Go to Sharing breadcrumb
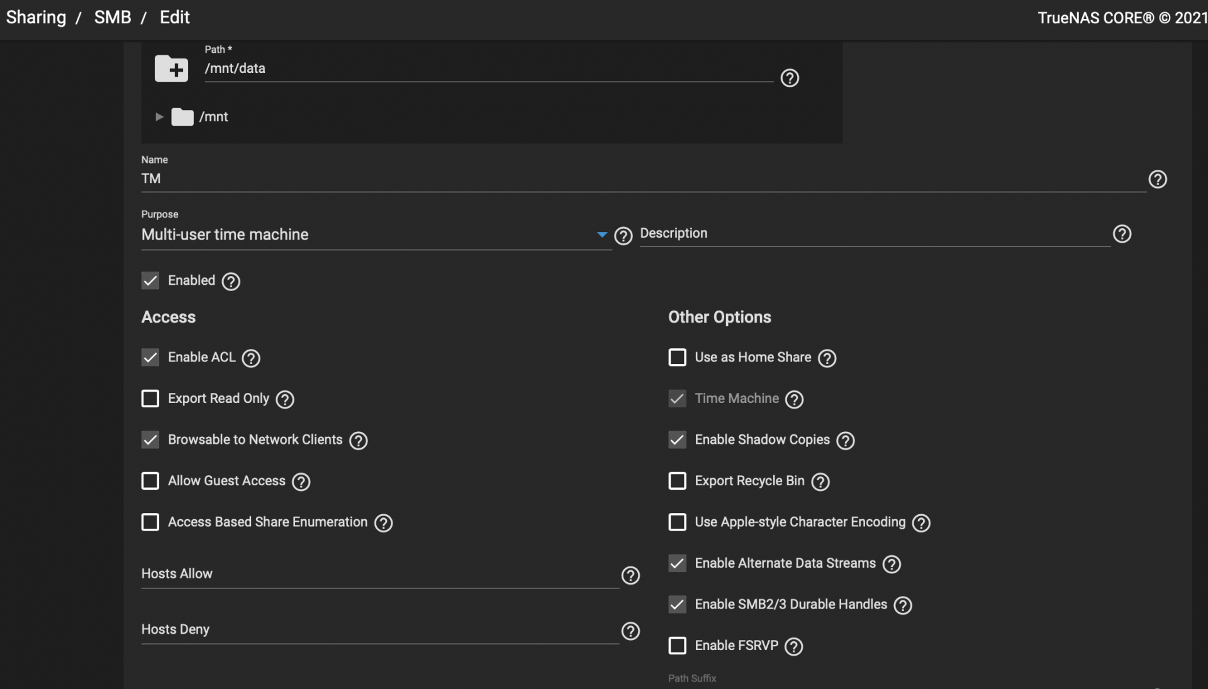Viewport: 1208px width, 689px height. click(36, 18)
